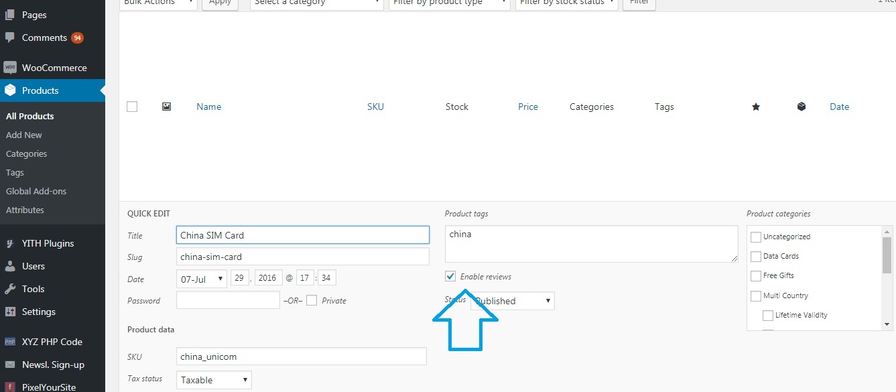896x392 pixels.
Task: Check the Lifetime Validity subcategory
Action: 768,315
